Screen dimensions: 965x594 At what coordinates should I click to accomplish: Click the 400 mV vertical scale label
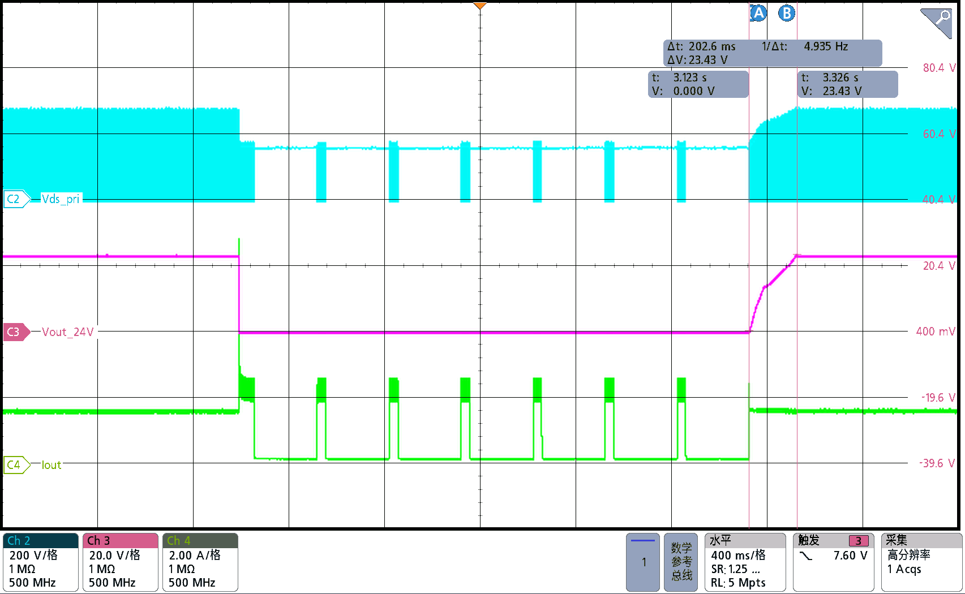pos(936,332)
